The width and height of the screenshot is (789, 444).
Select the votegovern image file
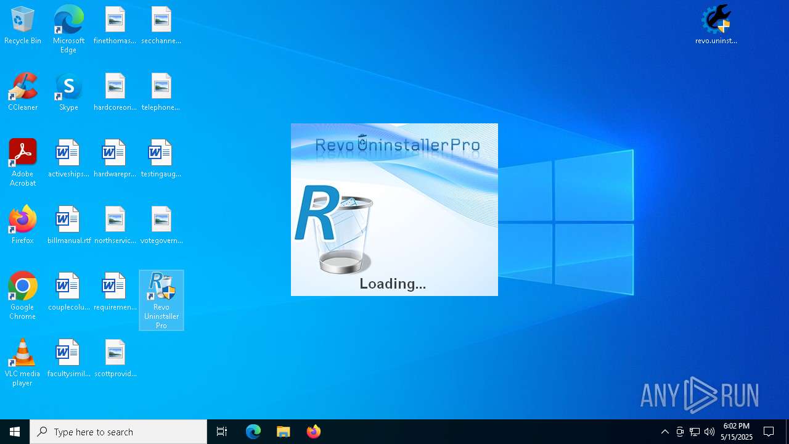click(161, 226)
